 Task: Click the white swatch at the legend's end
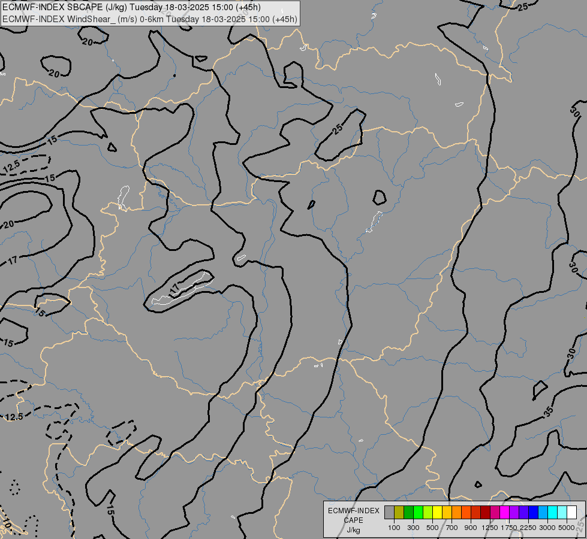(x=571, y=512)
